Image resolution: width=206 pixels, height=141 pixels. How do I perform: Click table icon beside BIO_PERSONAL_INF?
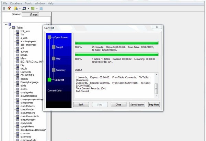[x=18, y=62]
